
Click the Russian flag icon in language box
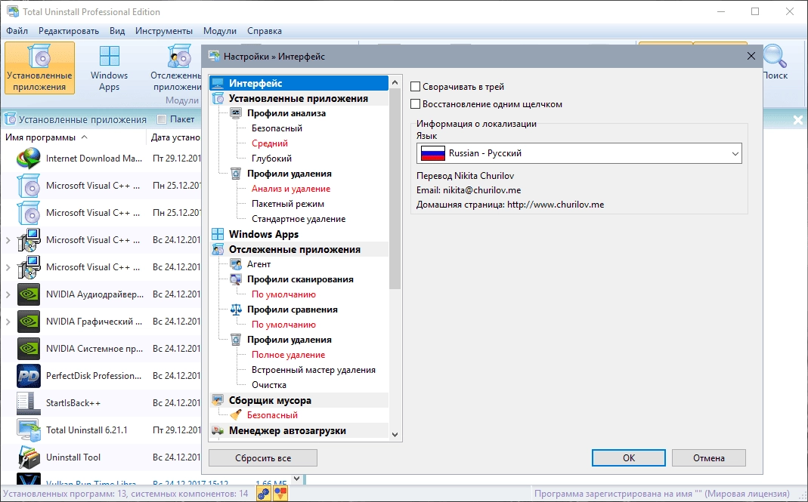tap(433, 153)
